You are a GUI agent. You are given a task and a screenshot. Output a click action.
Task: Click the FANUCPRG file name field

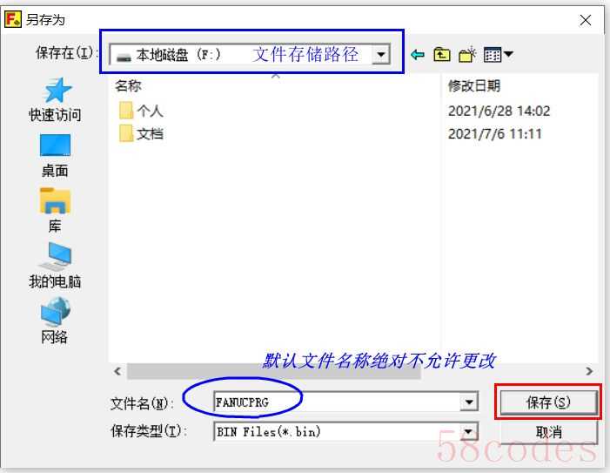coord(337,402)
